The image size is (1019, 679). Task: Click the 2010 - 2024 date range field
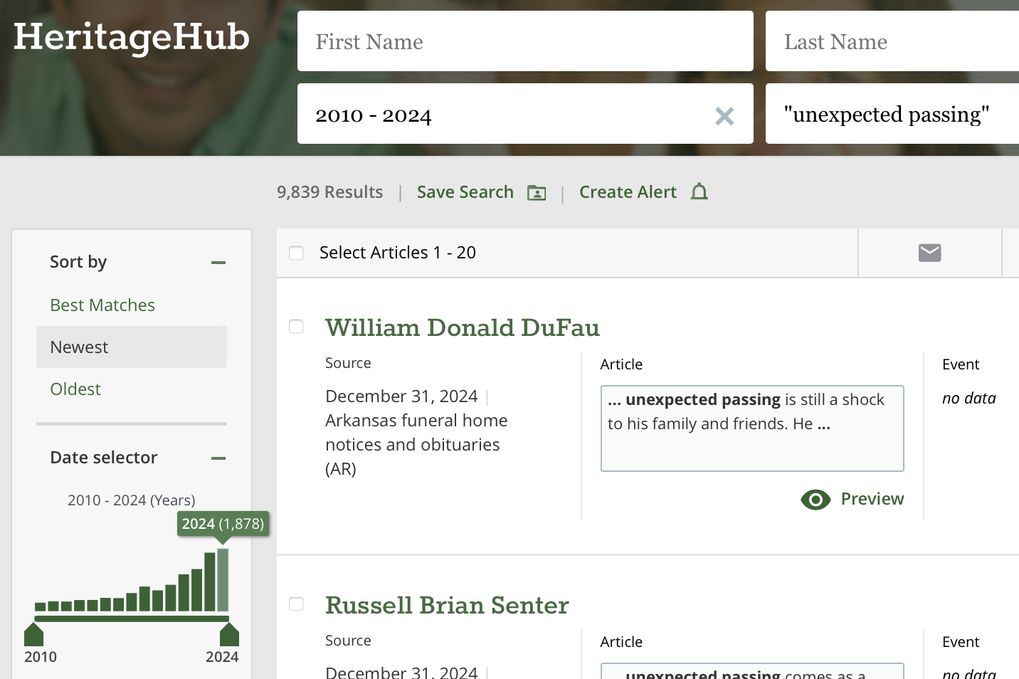click(525, 114)
